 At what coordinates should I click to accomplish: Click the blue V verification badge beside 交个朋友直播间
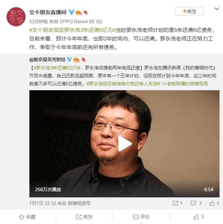72,12
